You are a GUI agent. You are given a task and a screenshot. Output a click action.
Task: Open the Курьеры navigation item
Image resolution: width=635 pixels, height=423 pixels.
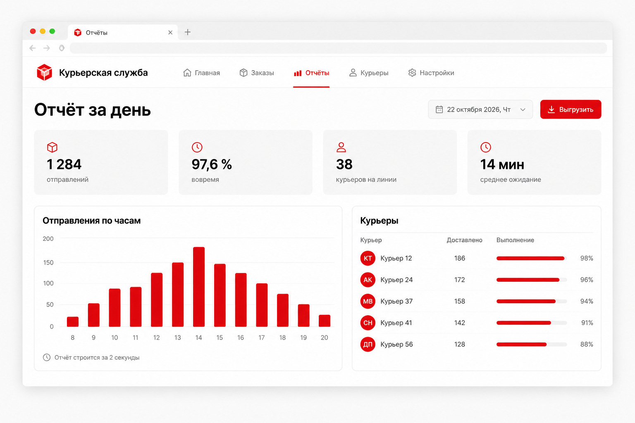click(369, 73)
